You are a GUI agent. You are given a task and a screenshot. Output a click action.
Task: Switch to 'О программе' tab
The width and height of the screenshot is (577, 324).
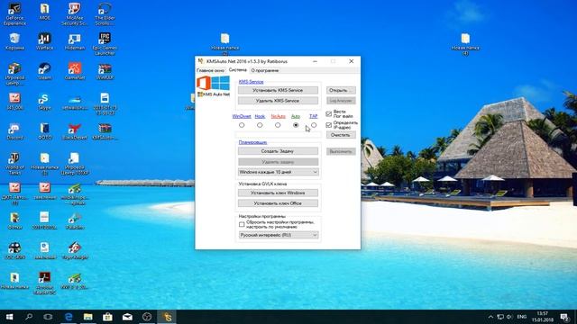264,70
